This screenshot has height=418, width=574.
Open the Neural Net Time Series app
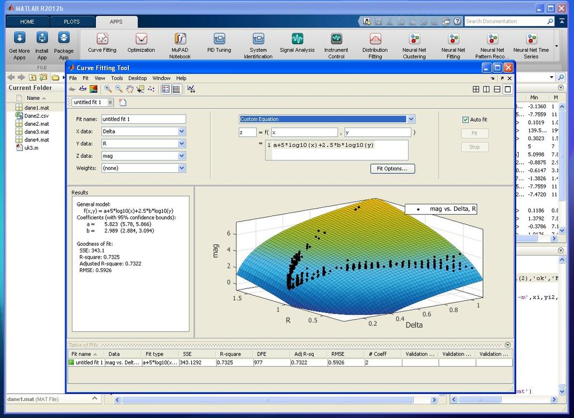[531, 46]
